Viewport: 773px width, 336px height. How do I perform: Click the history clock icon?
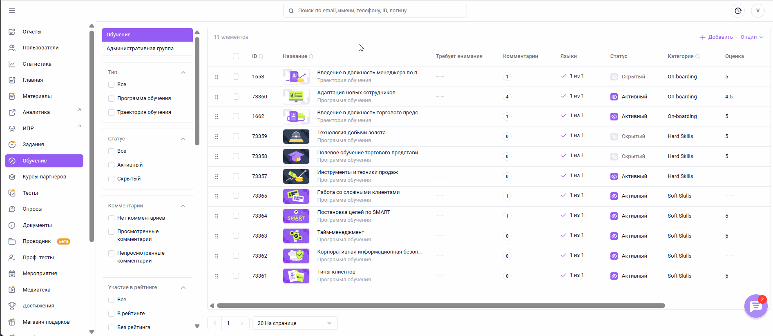click(738, 11)
